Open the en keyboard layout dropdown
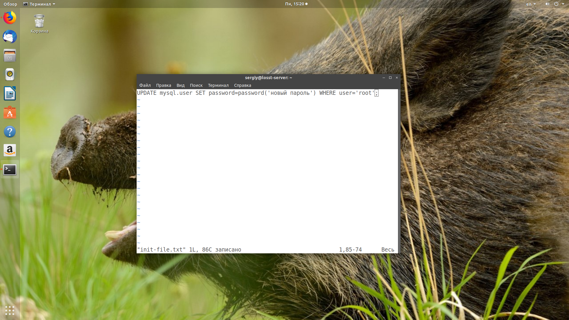The image size is (569, 320). (x=531, y=4)
